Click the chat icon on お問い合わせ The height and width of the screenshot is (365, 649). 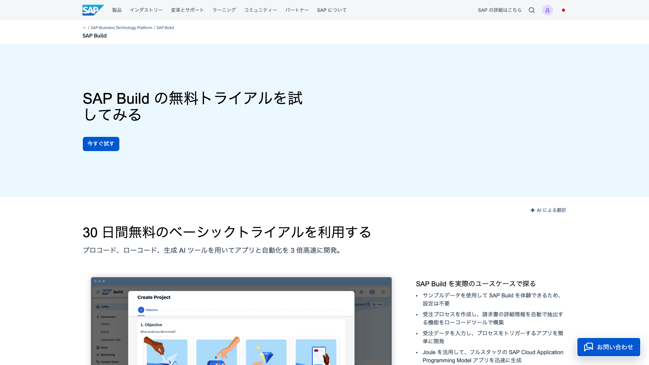pos(588,347)
